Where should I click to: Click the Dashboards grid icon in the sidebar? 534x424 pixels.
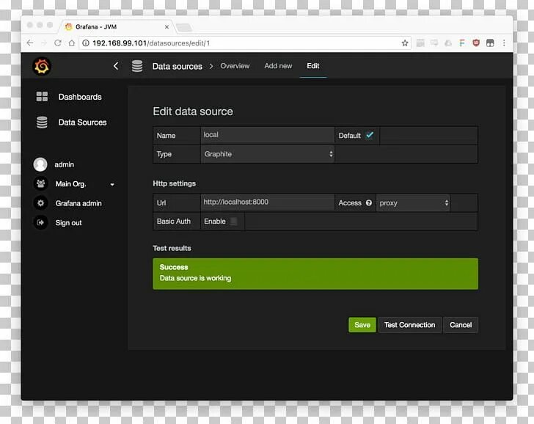pyautogui.click(x=43, y=97)
